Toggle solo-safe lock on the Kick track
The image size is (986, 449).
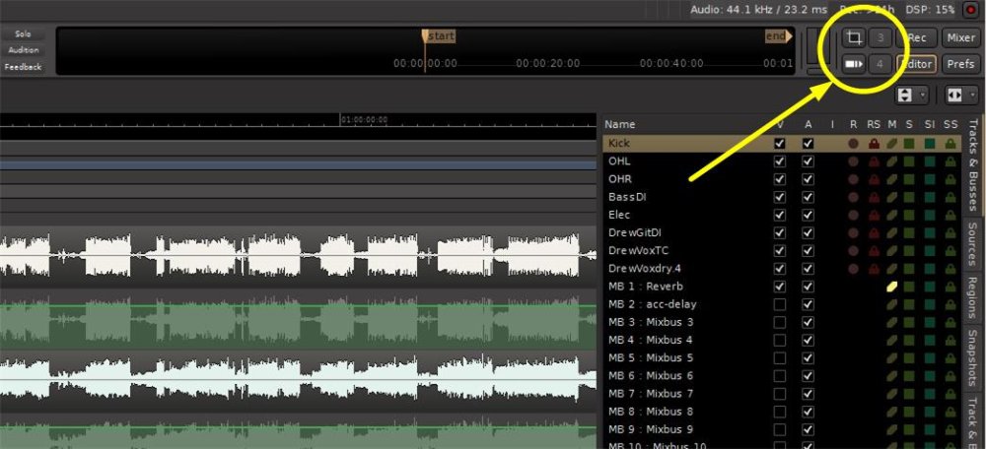[x=950, y=144]
